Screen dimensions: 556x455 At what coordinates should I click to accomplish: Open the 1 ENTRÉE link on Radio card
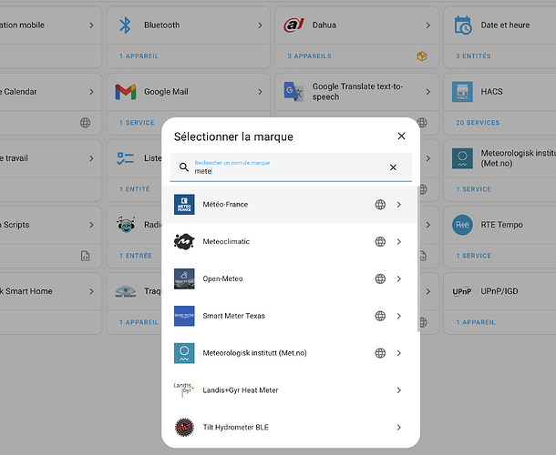(x=136, y=256)
